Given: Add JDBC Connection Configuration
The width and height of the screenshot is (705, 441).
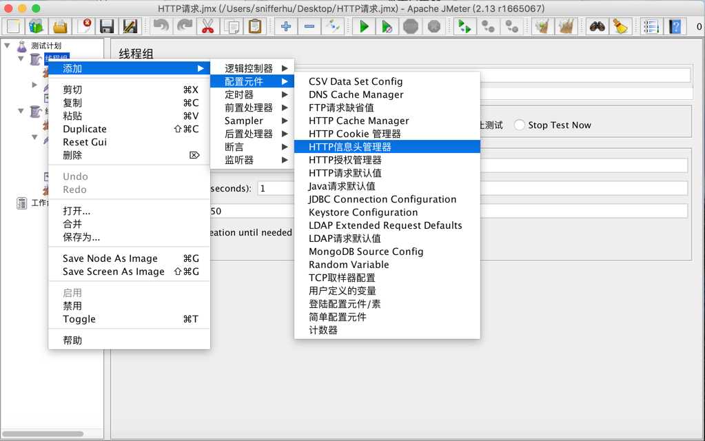Looking at the screenshot, I should coord(387,199).
